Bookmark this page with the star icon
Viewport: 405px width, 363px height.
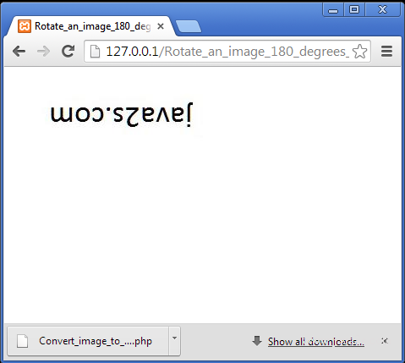pos(359,52)
